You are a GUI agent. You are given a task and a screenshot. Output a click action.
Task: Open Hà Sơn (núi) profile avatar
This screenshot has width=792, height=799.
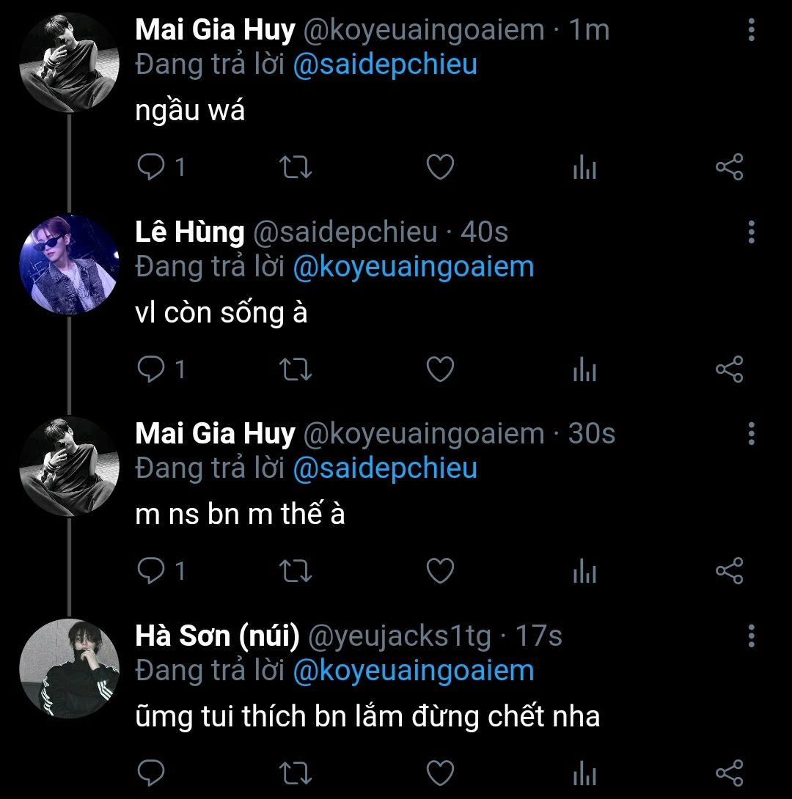tap(69, 669)
